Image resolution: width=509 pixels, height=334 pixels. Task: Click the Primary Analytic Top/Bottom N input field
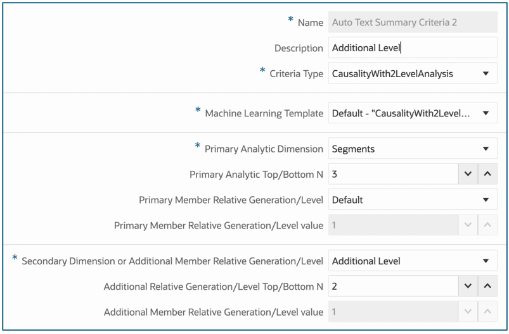click(x=393, y=174)
